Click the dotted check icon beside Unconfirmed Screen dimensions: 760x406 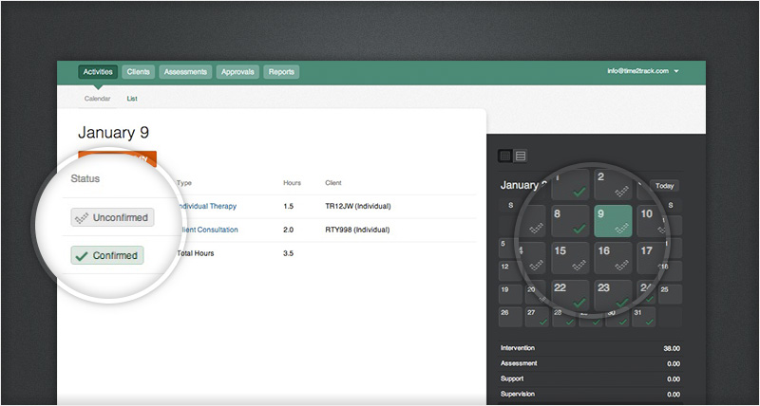click(x=81, y=218)
